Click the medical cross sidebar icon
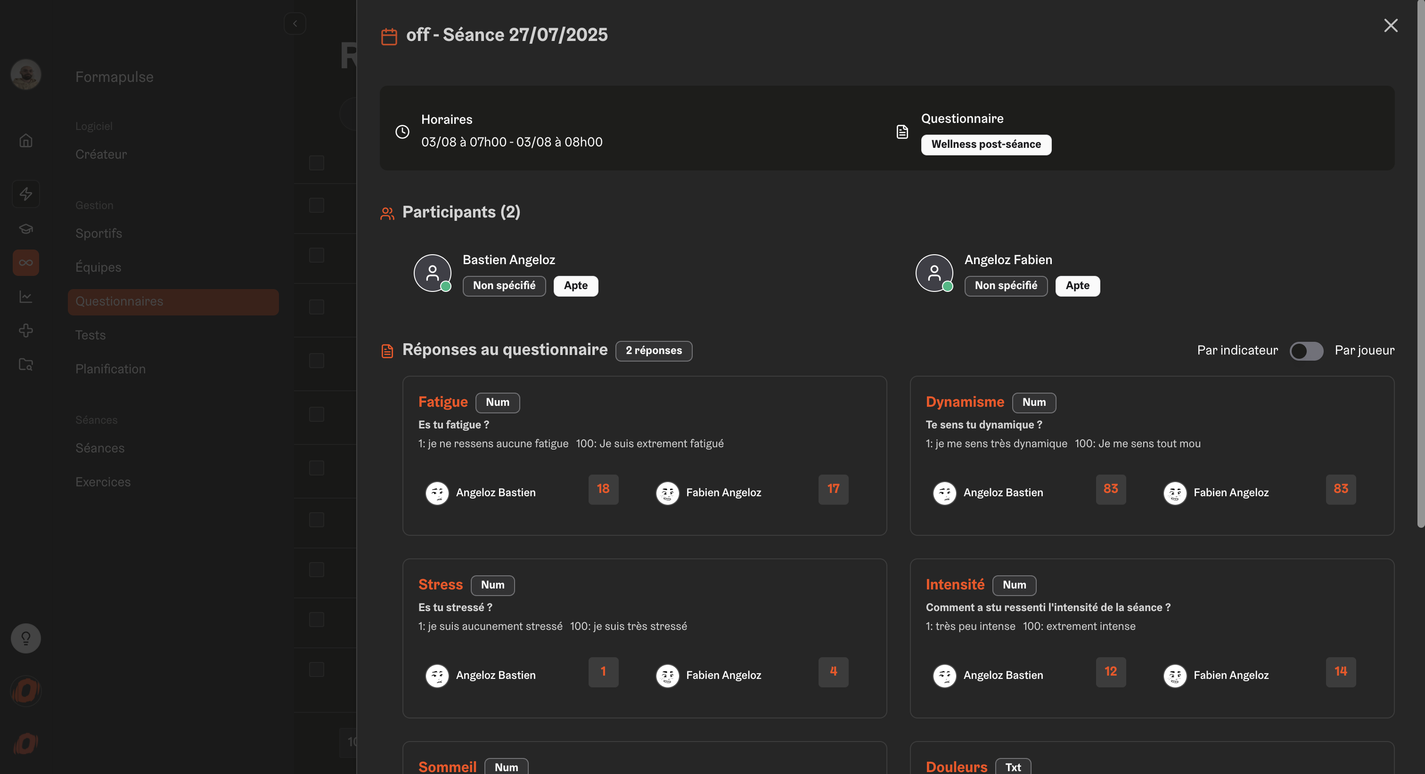 (25, 331)
